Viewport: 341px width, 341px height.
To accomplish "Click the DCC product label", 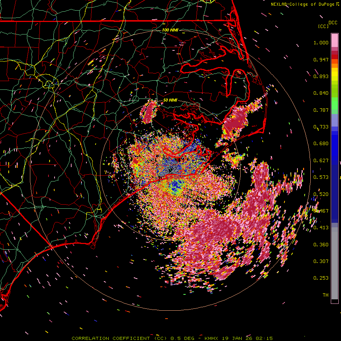I will pyautogui.click(x=333, y=23).
